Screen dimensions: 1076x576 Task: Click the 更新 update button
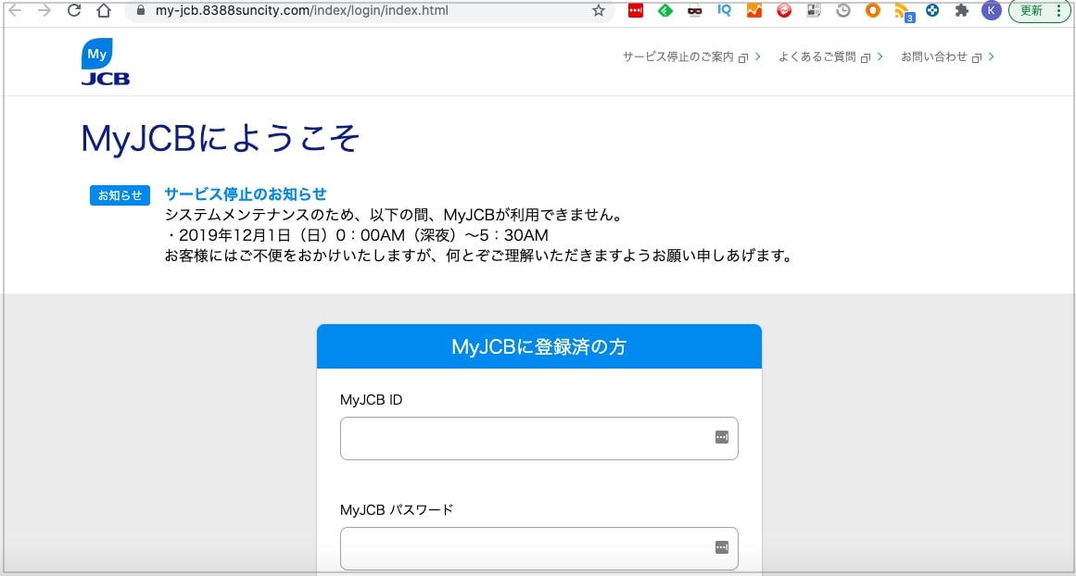tap(1031, 11)
